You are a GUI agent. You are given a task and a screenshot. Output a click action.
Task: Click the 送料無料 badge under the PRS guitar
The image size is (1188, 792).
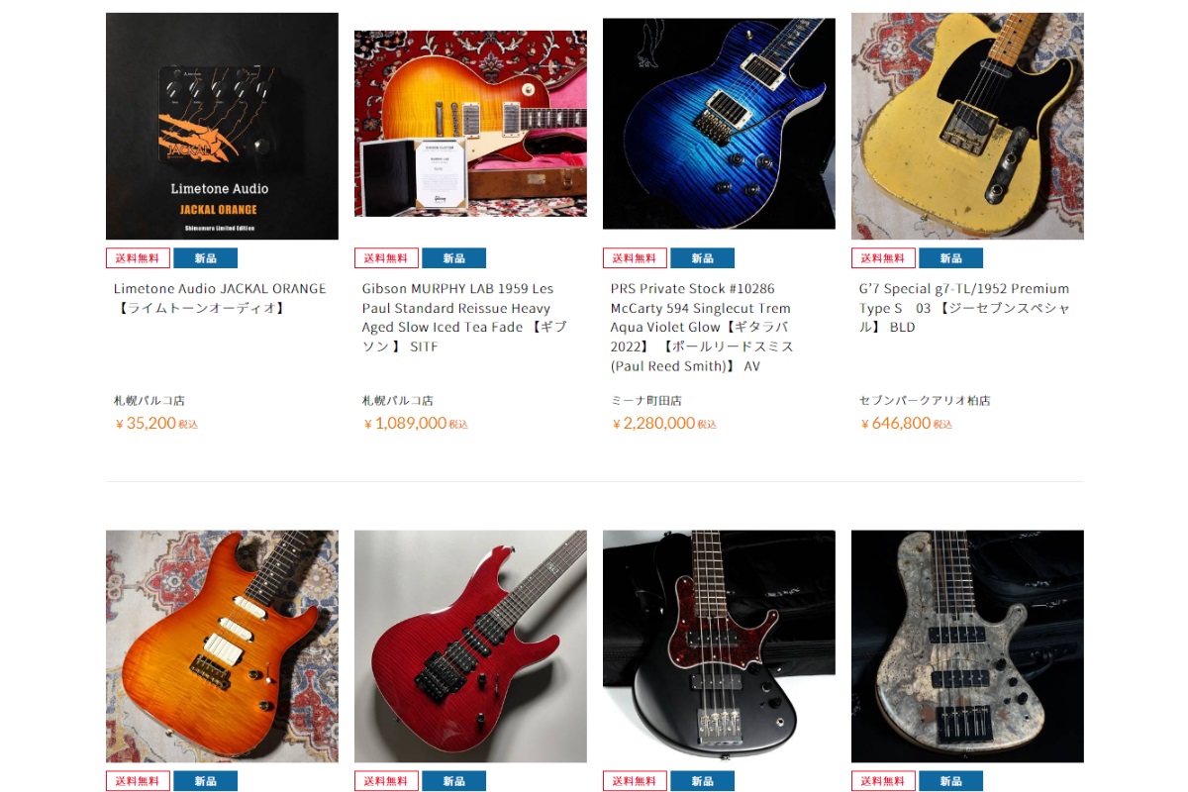pyautogui.click(x=635, y=258)
